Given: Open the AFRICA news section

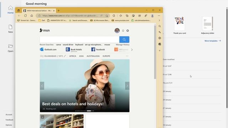Looking at the screenshot, I should (73, 56).
